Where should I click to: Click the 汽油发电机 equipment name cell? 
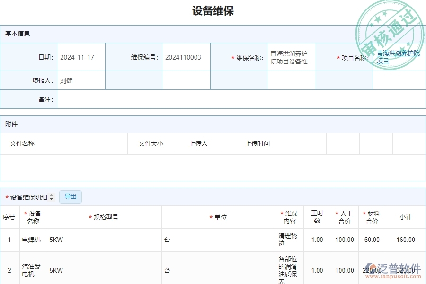point(31,270)
